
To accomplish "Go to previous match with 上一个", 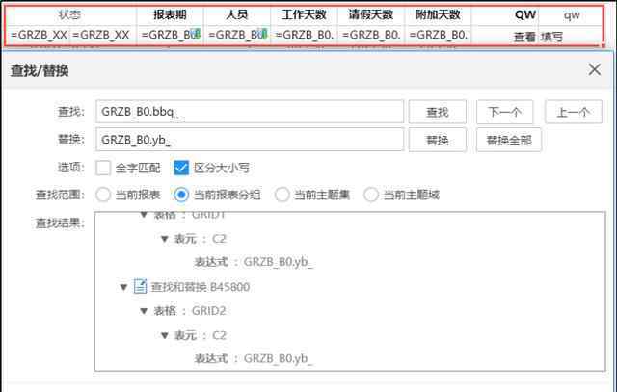I will click(x=573, y=112).
